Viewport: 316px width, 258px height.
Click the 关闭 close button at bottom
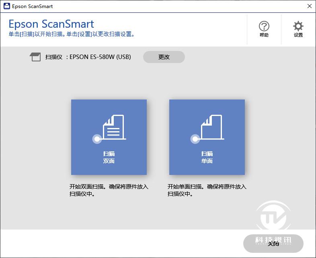(273, 244)
